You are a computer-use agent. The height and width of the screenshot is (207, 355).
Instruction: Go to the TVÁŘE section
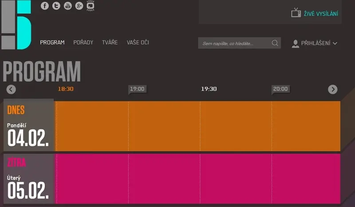coord(110,42)
